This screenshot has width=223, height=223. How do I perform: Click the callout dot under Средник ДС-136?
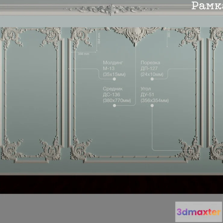(x=114, y=105)
